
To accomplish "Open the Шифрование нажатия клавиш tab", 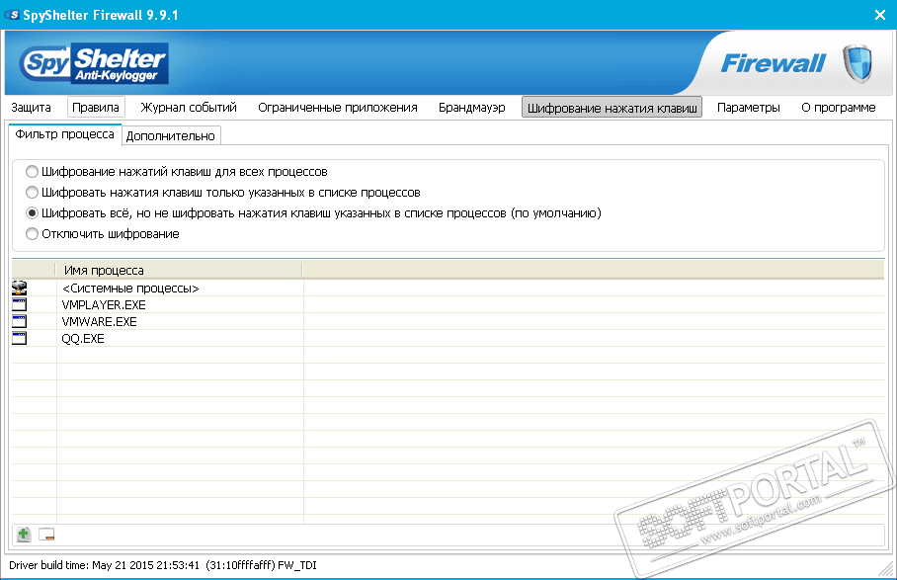I will pyautogui.click(x=612, y=108).
